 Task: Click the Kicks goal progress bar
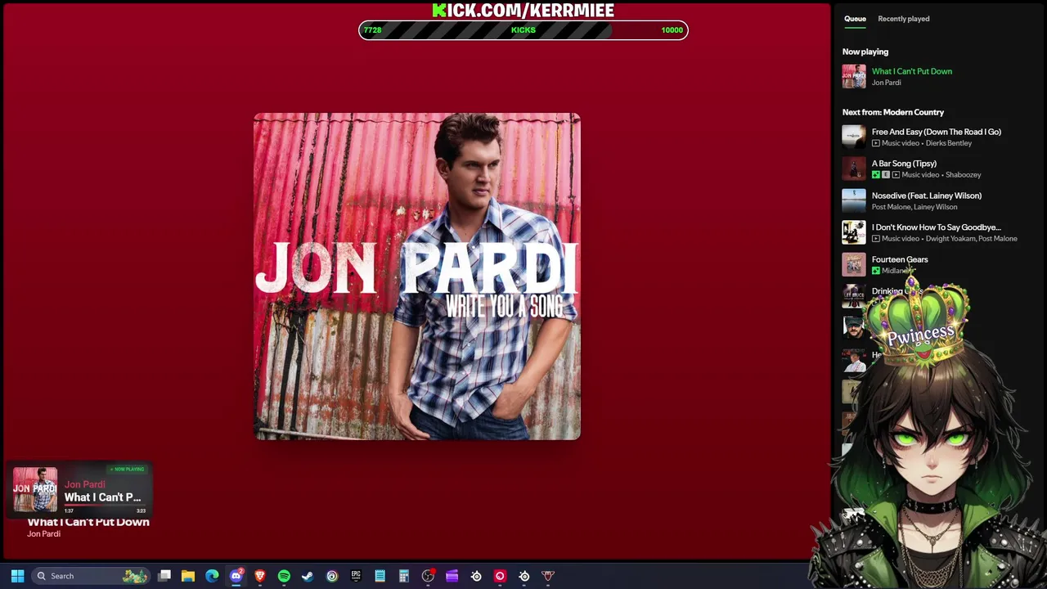(x=523, y=30)
